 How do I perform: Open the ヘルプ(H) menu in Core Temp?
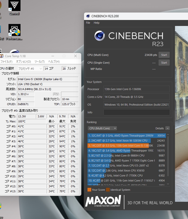pos(54,62)
